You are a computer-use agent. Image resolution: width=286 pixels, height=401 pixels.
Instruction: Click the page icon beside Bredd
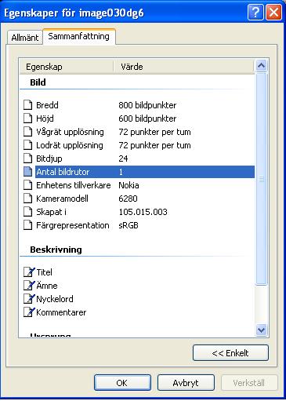tap(28, 105)
